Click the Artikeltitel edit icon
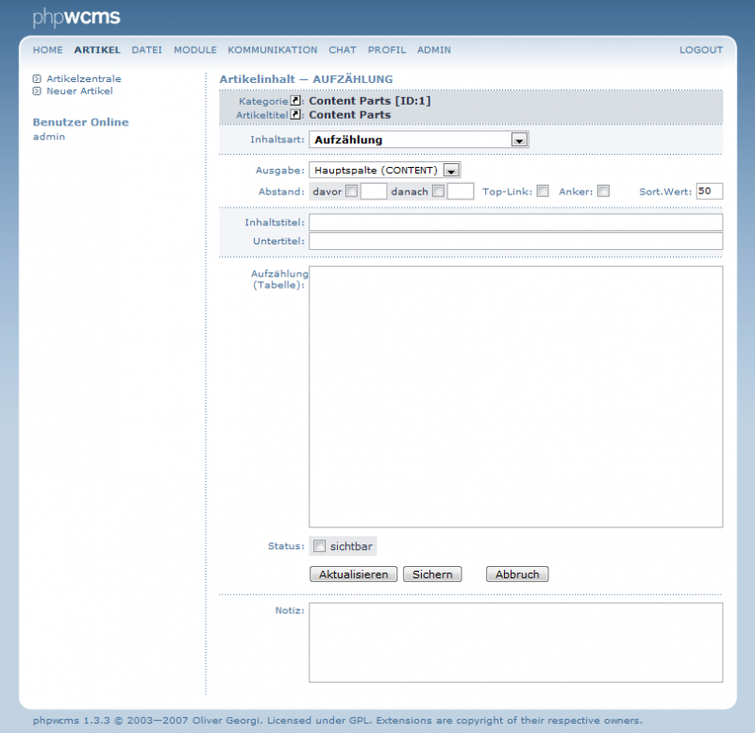 click(294, 115)
